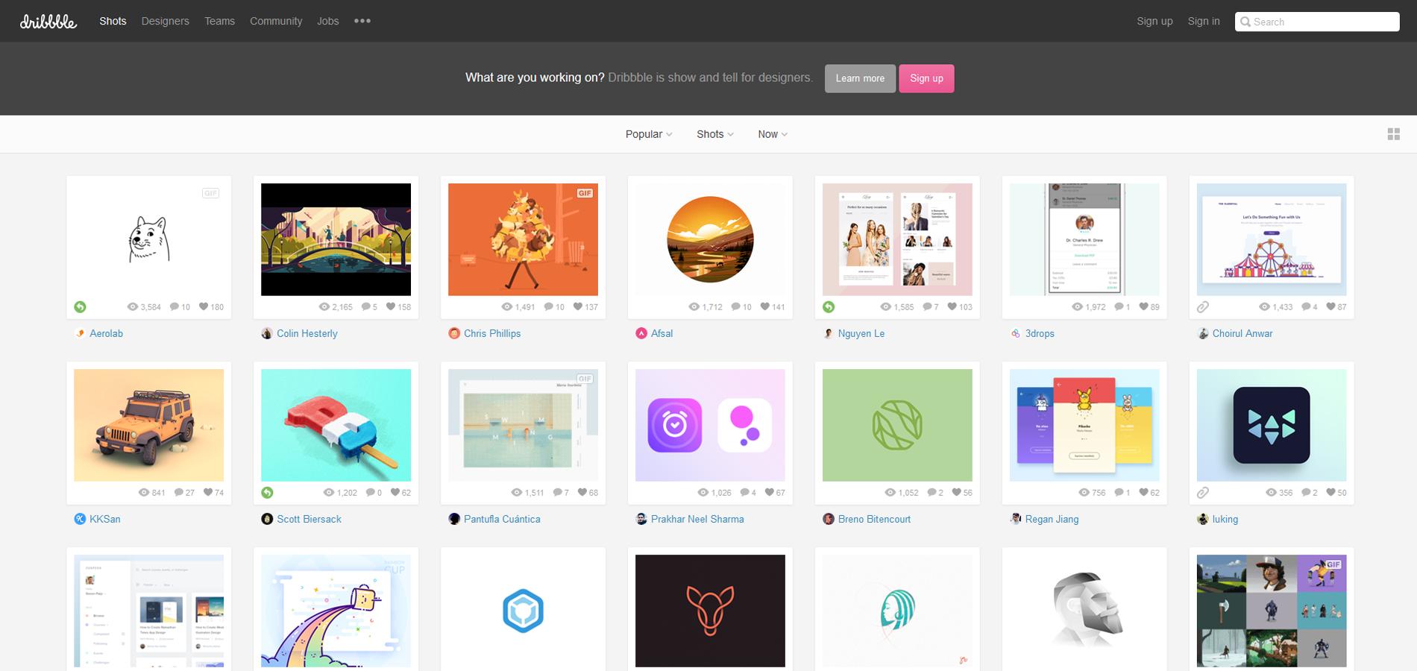Screen dimensions: 1417x671
Task: Click the green rebound icon on Aerolab's shot
Action: click(80, 306)
